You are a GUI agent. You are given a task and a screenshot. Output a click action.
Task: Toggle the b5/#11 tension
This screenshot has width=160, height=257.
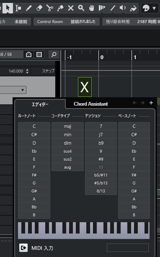click(x=101, y=175)
